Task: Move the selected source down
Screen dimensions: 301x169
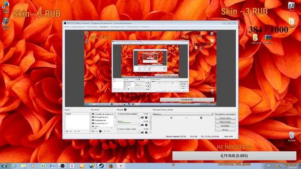Action: [109, 131]
